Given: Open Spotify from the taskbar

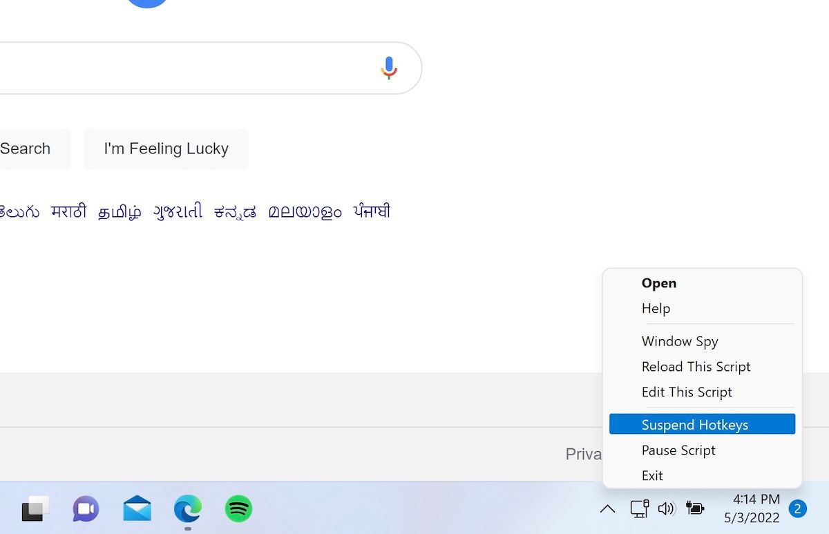Looking at the screenshot, I should pos(238,509).
